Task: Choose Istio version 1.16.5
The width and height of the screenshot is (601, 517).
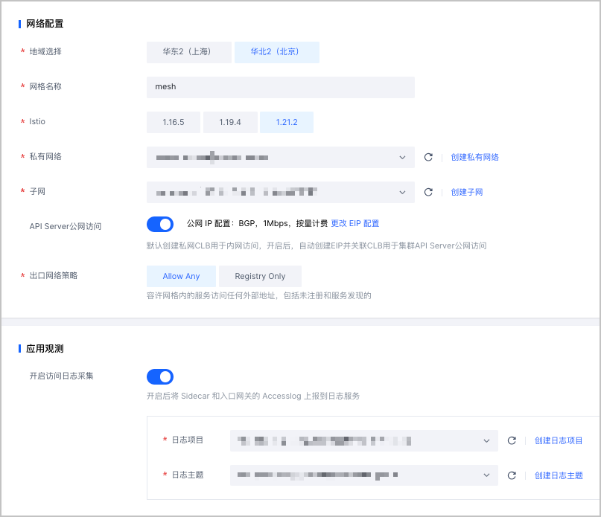Action: click(173, 122)
